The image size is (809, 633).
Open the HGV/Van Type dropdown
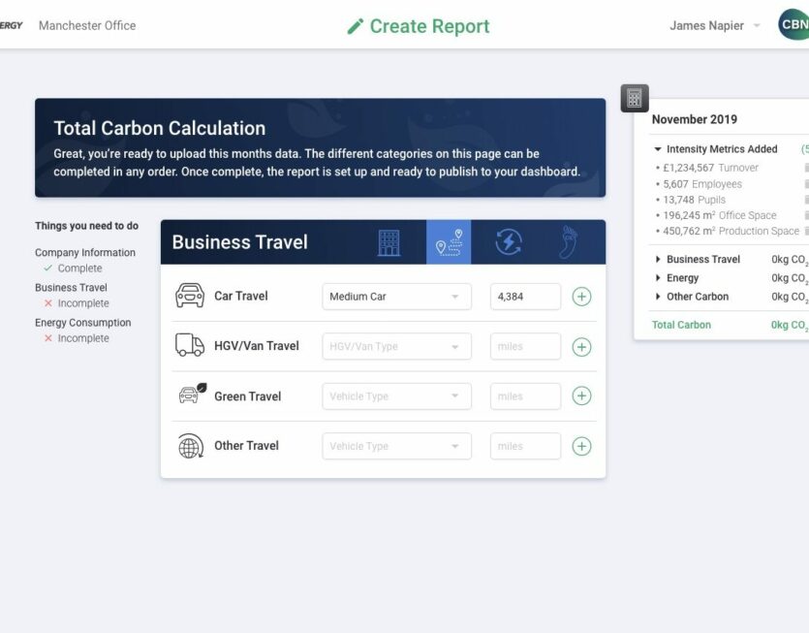click(x=396, y=346)
